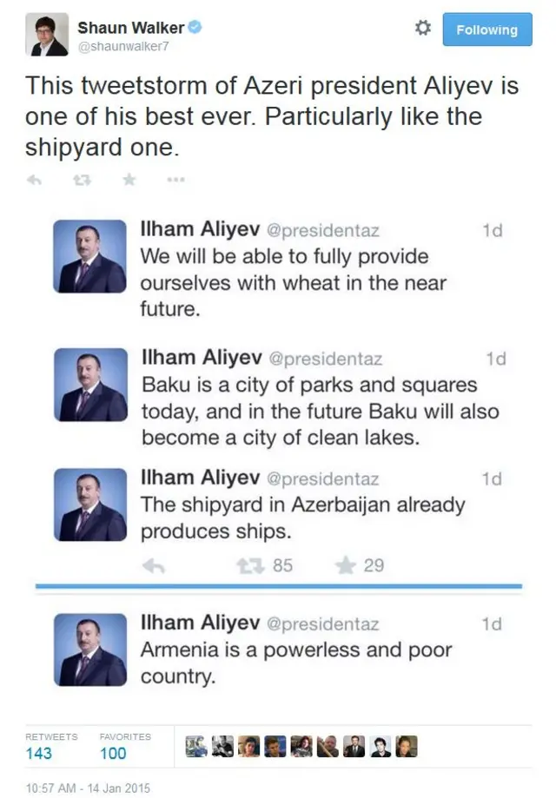The height and width of the screenshot is (798, 556).
Task: Reply to the shipyard tweet
Action: coord(154,565)
